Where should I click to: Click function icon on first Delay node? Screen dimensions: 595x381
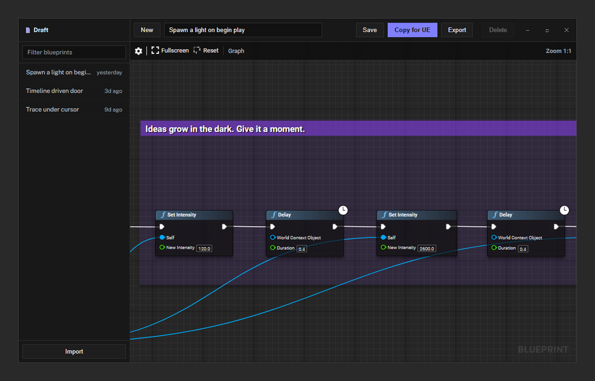[x=274, y=215]
